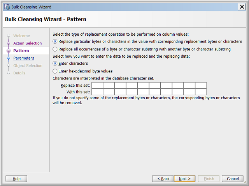249x186 pixels.
Task: Select the Pattern step in sidebar
Action: coord(21,51)
